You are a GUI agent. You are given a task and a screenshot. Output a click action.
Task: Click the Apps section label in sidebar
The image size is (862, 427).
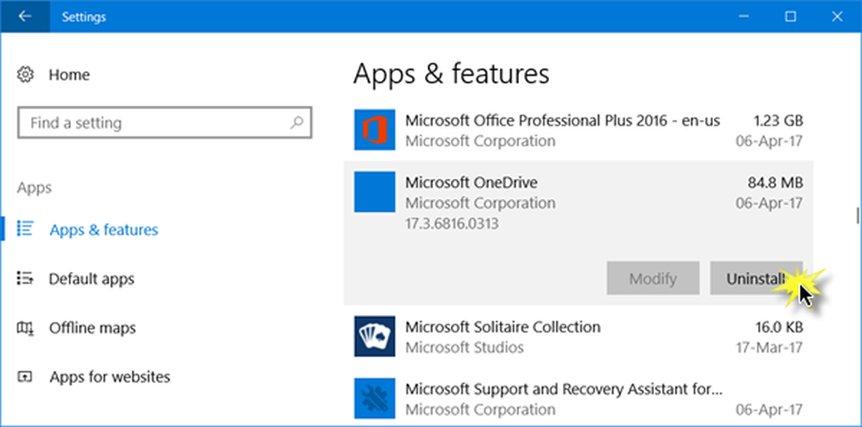(x=34, y=189)
